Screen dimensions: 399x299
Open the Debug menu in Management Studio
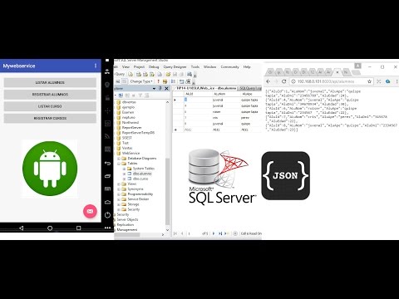[154, 66]
